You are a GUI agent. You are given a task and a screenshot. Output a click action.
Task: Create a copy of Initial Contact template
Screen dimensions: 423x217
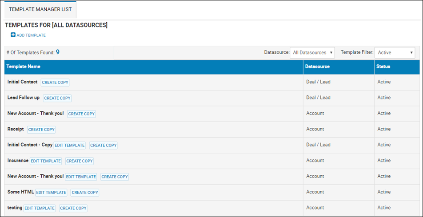pyautogui.click(x=55, y=83)
